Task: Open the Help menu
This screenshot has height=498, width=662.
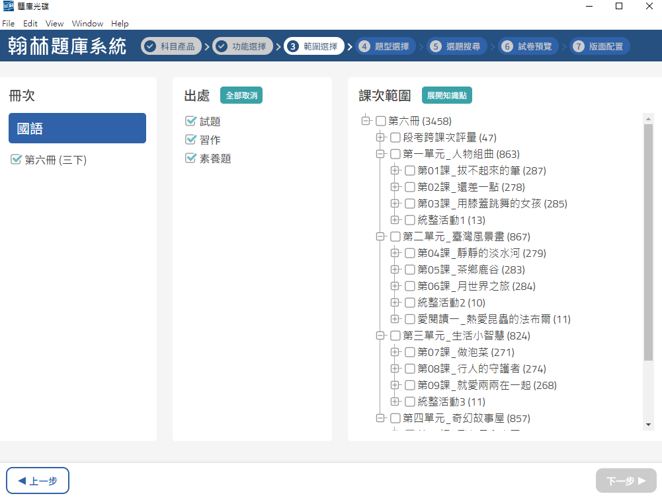Action: [x=120, y=24]
